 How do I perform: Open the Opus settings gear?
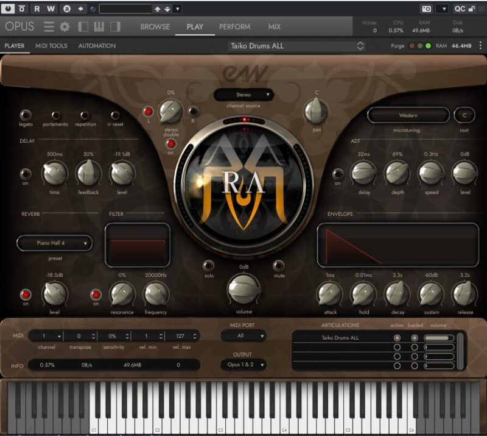(x=65, y=27)
